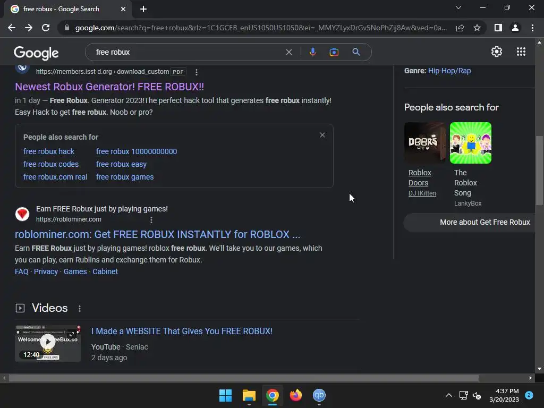Search by voice microphone icon
Image resolution: width=544 pixels, height=408 pixels.
point(312,52)
